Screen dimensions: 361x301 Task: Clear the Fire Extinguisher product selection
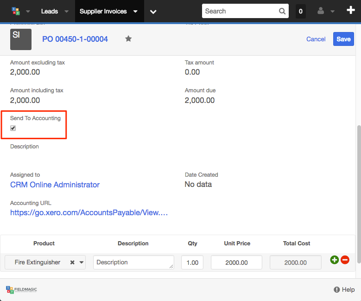click(x=72, y=263)
